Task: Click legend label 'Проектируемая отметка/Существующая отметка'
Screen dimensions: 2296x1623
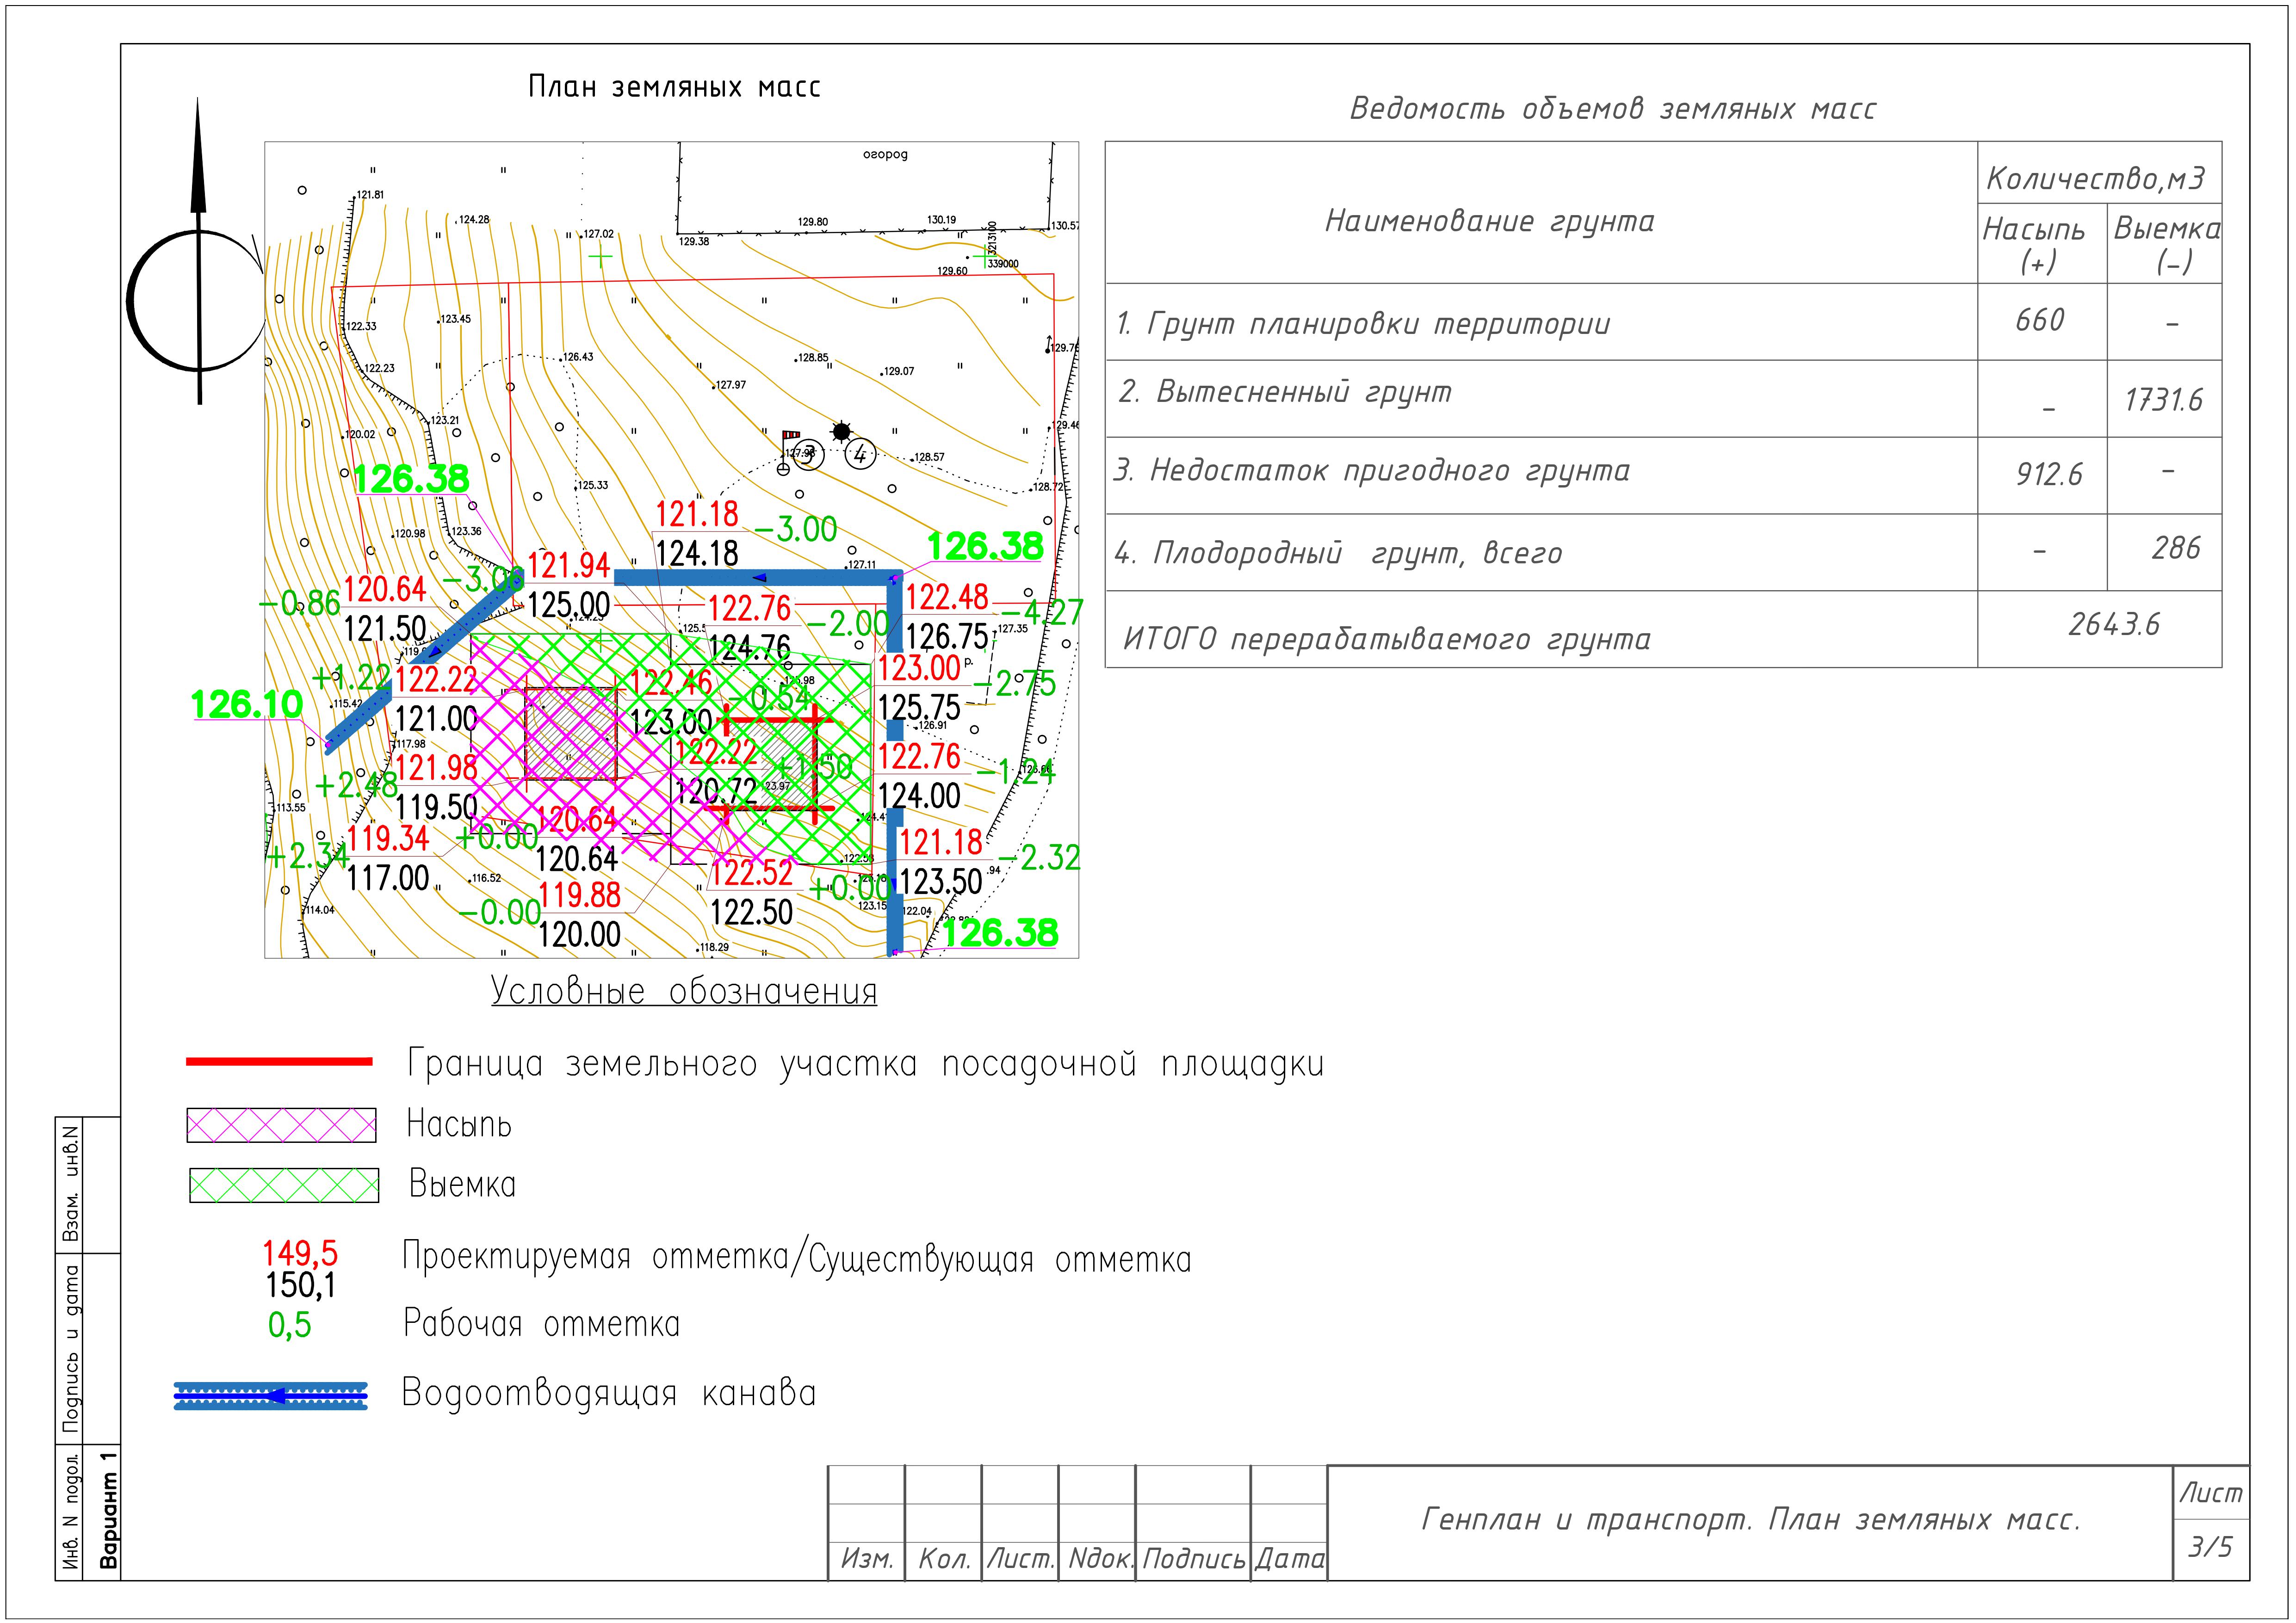Action: click(x=797, y=1258)
